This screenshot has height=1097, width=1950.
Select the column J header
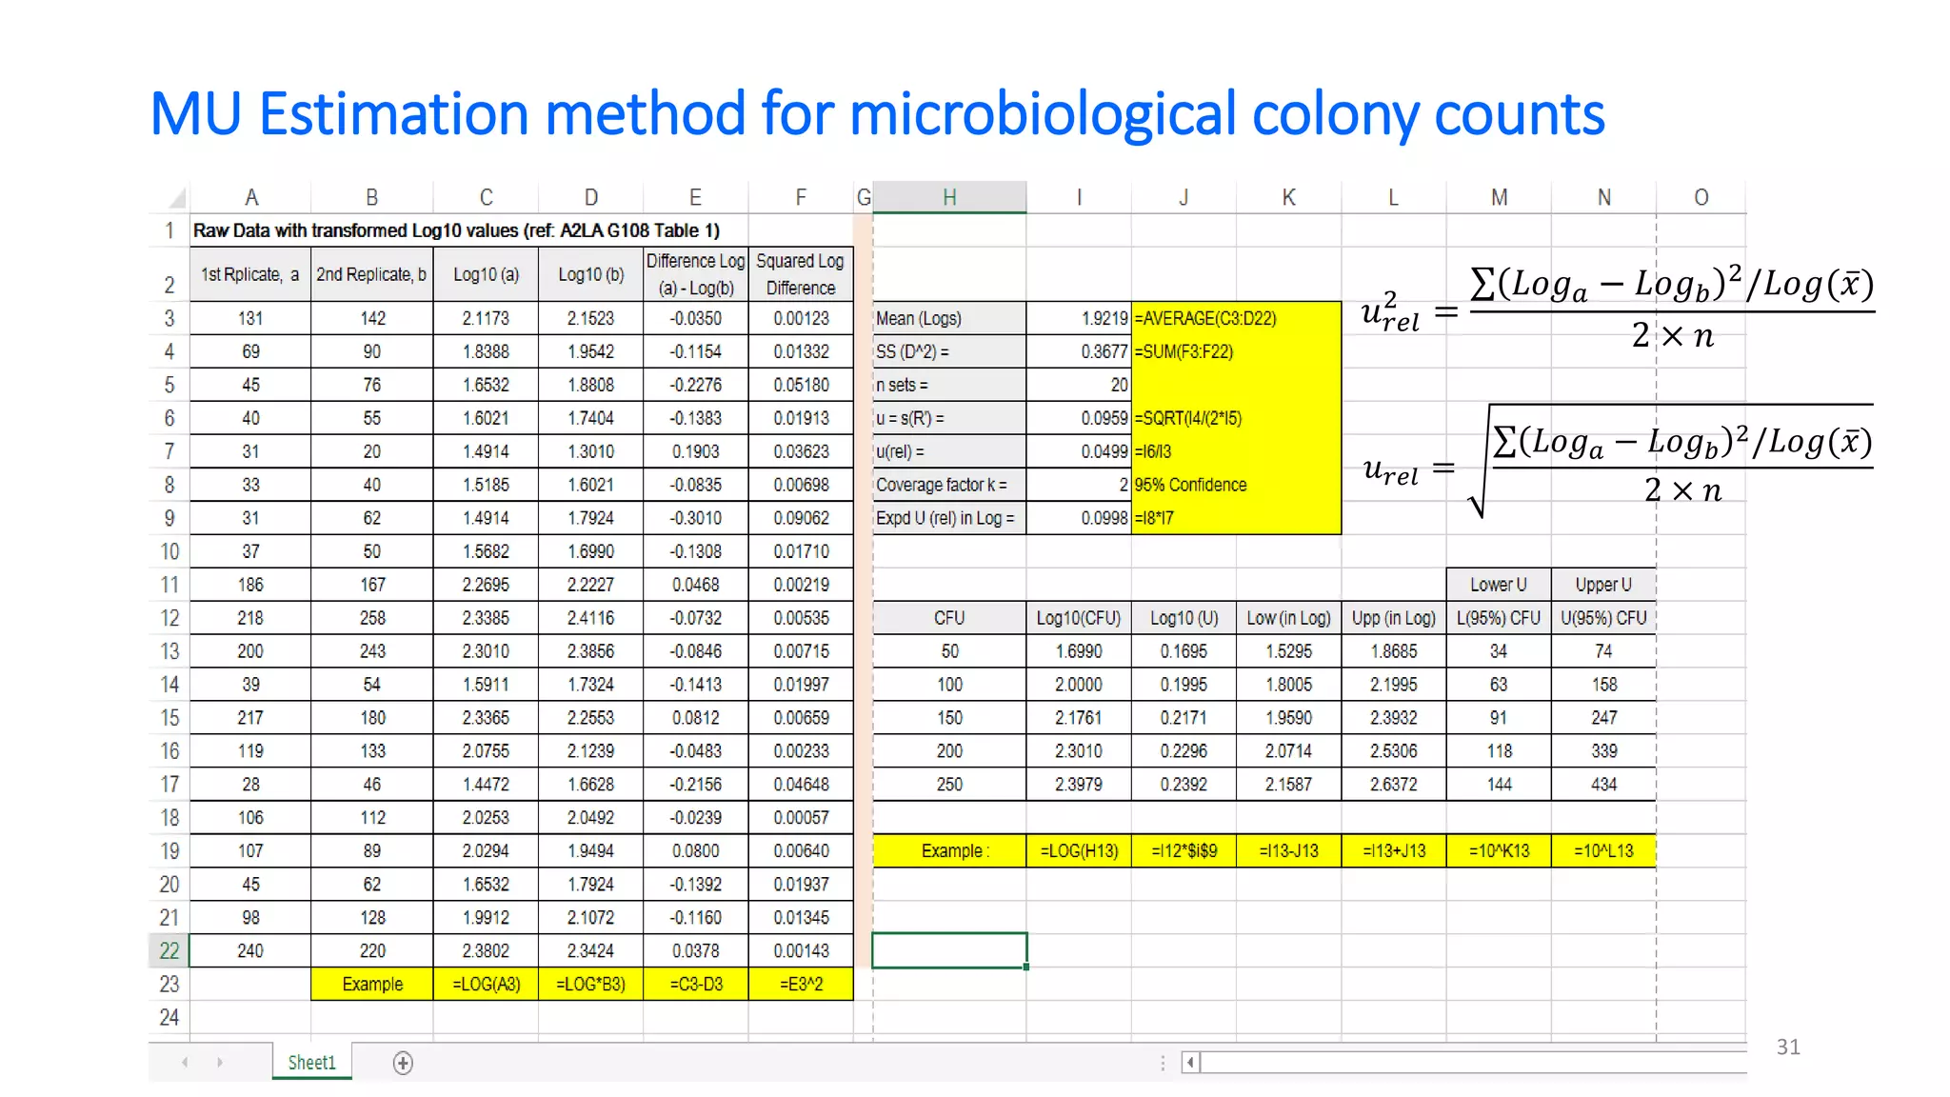[1184, 197]
